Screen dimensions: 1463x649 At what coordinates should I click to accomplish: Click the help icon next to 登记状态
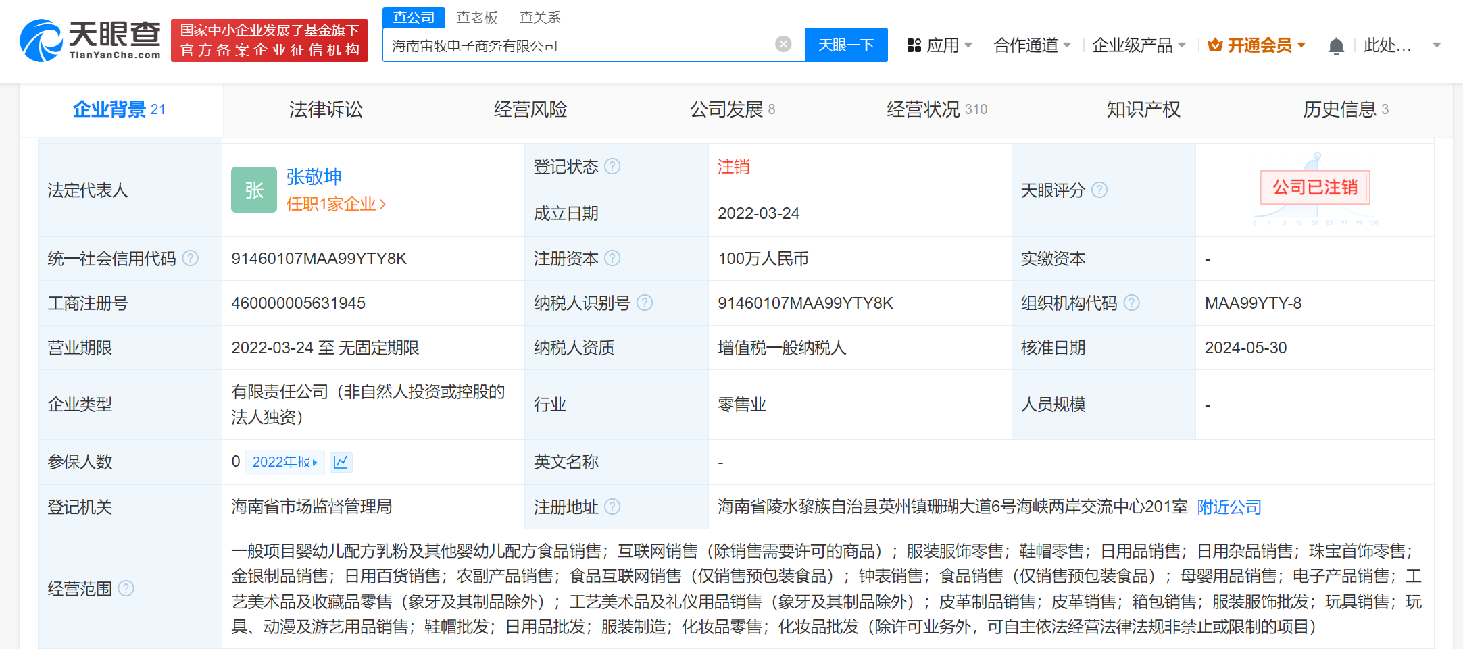click(612, 166)
